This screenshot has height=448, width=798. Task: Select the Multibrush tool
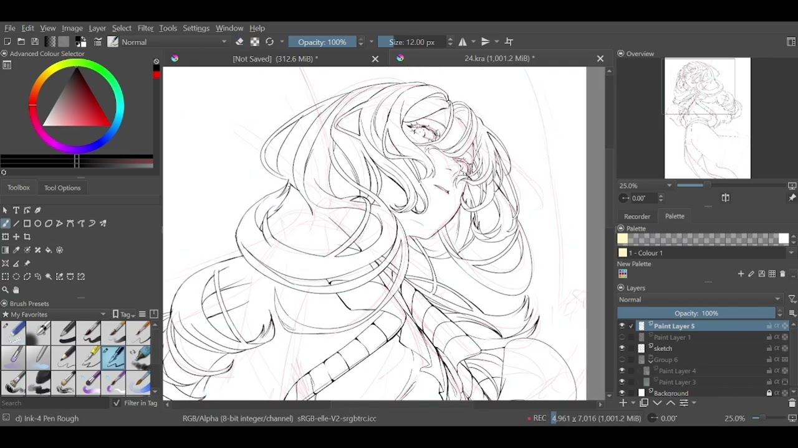(x=103, y=223)
